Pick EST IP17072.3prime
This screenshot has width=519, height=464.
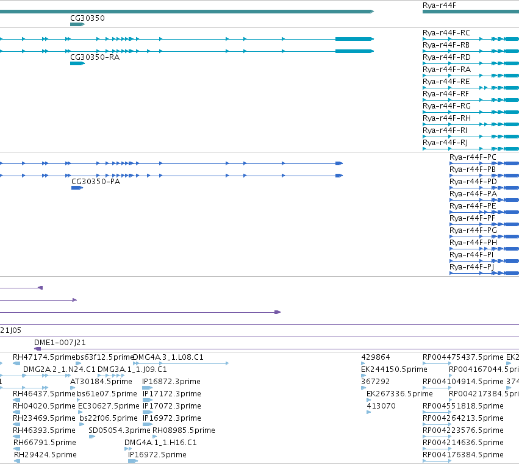172,407
